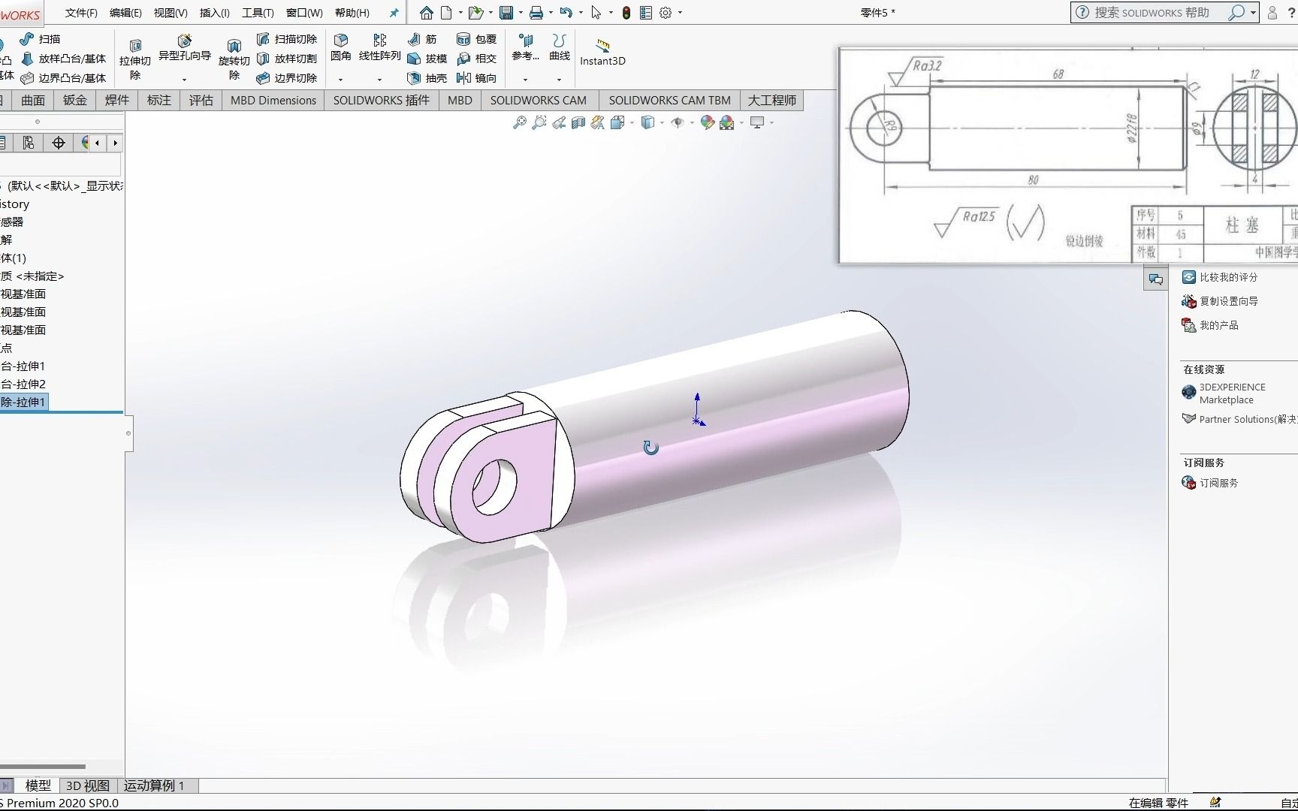This screenshot has width=1298, height=811.
Task: Switch to MBD Dimensions tab
Action: pos(273,100)
